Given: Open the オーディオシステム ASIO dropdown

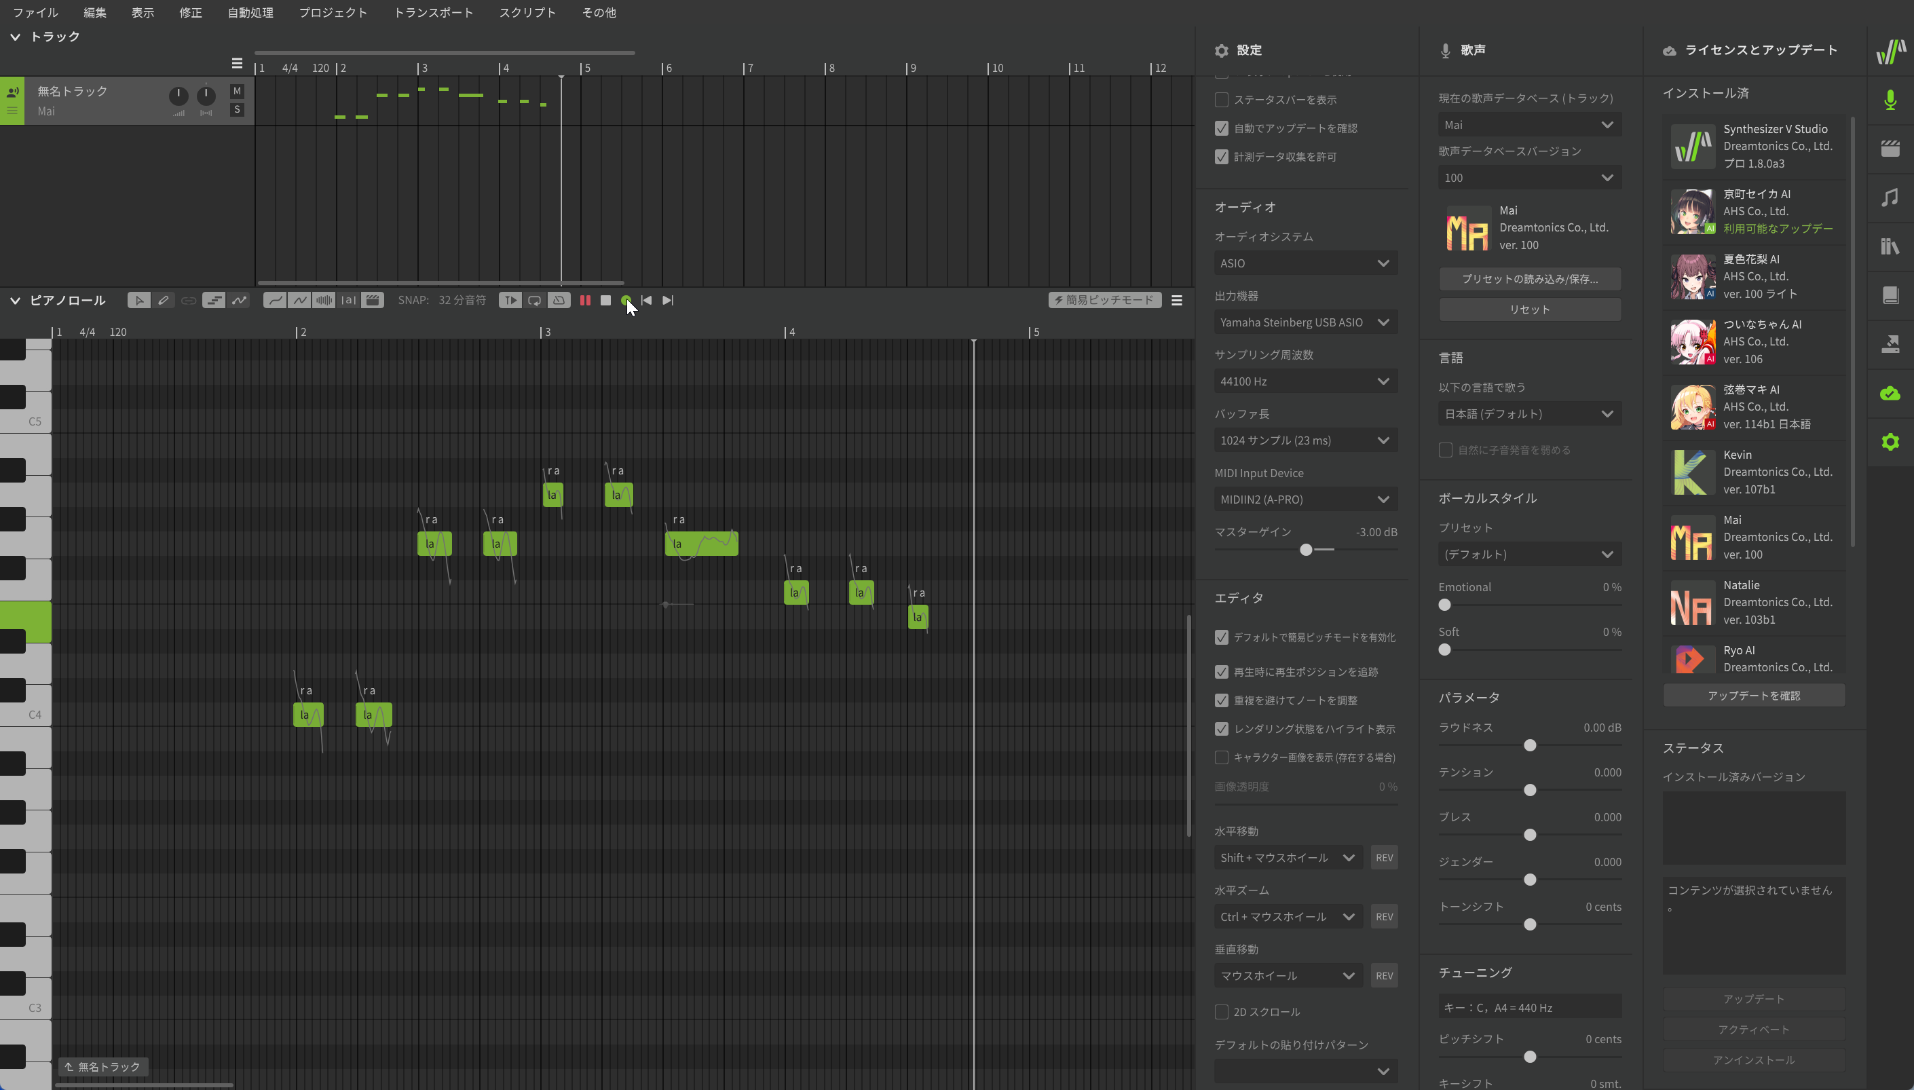Looking at the screenshot, I should coord(1305,263).
